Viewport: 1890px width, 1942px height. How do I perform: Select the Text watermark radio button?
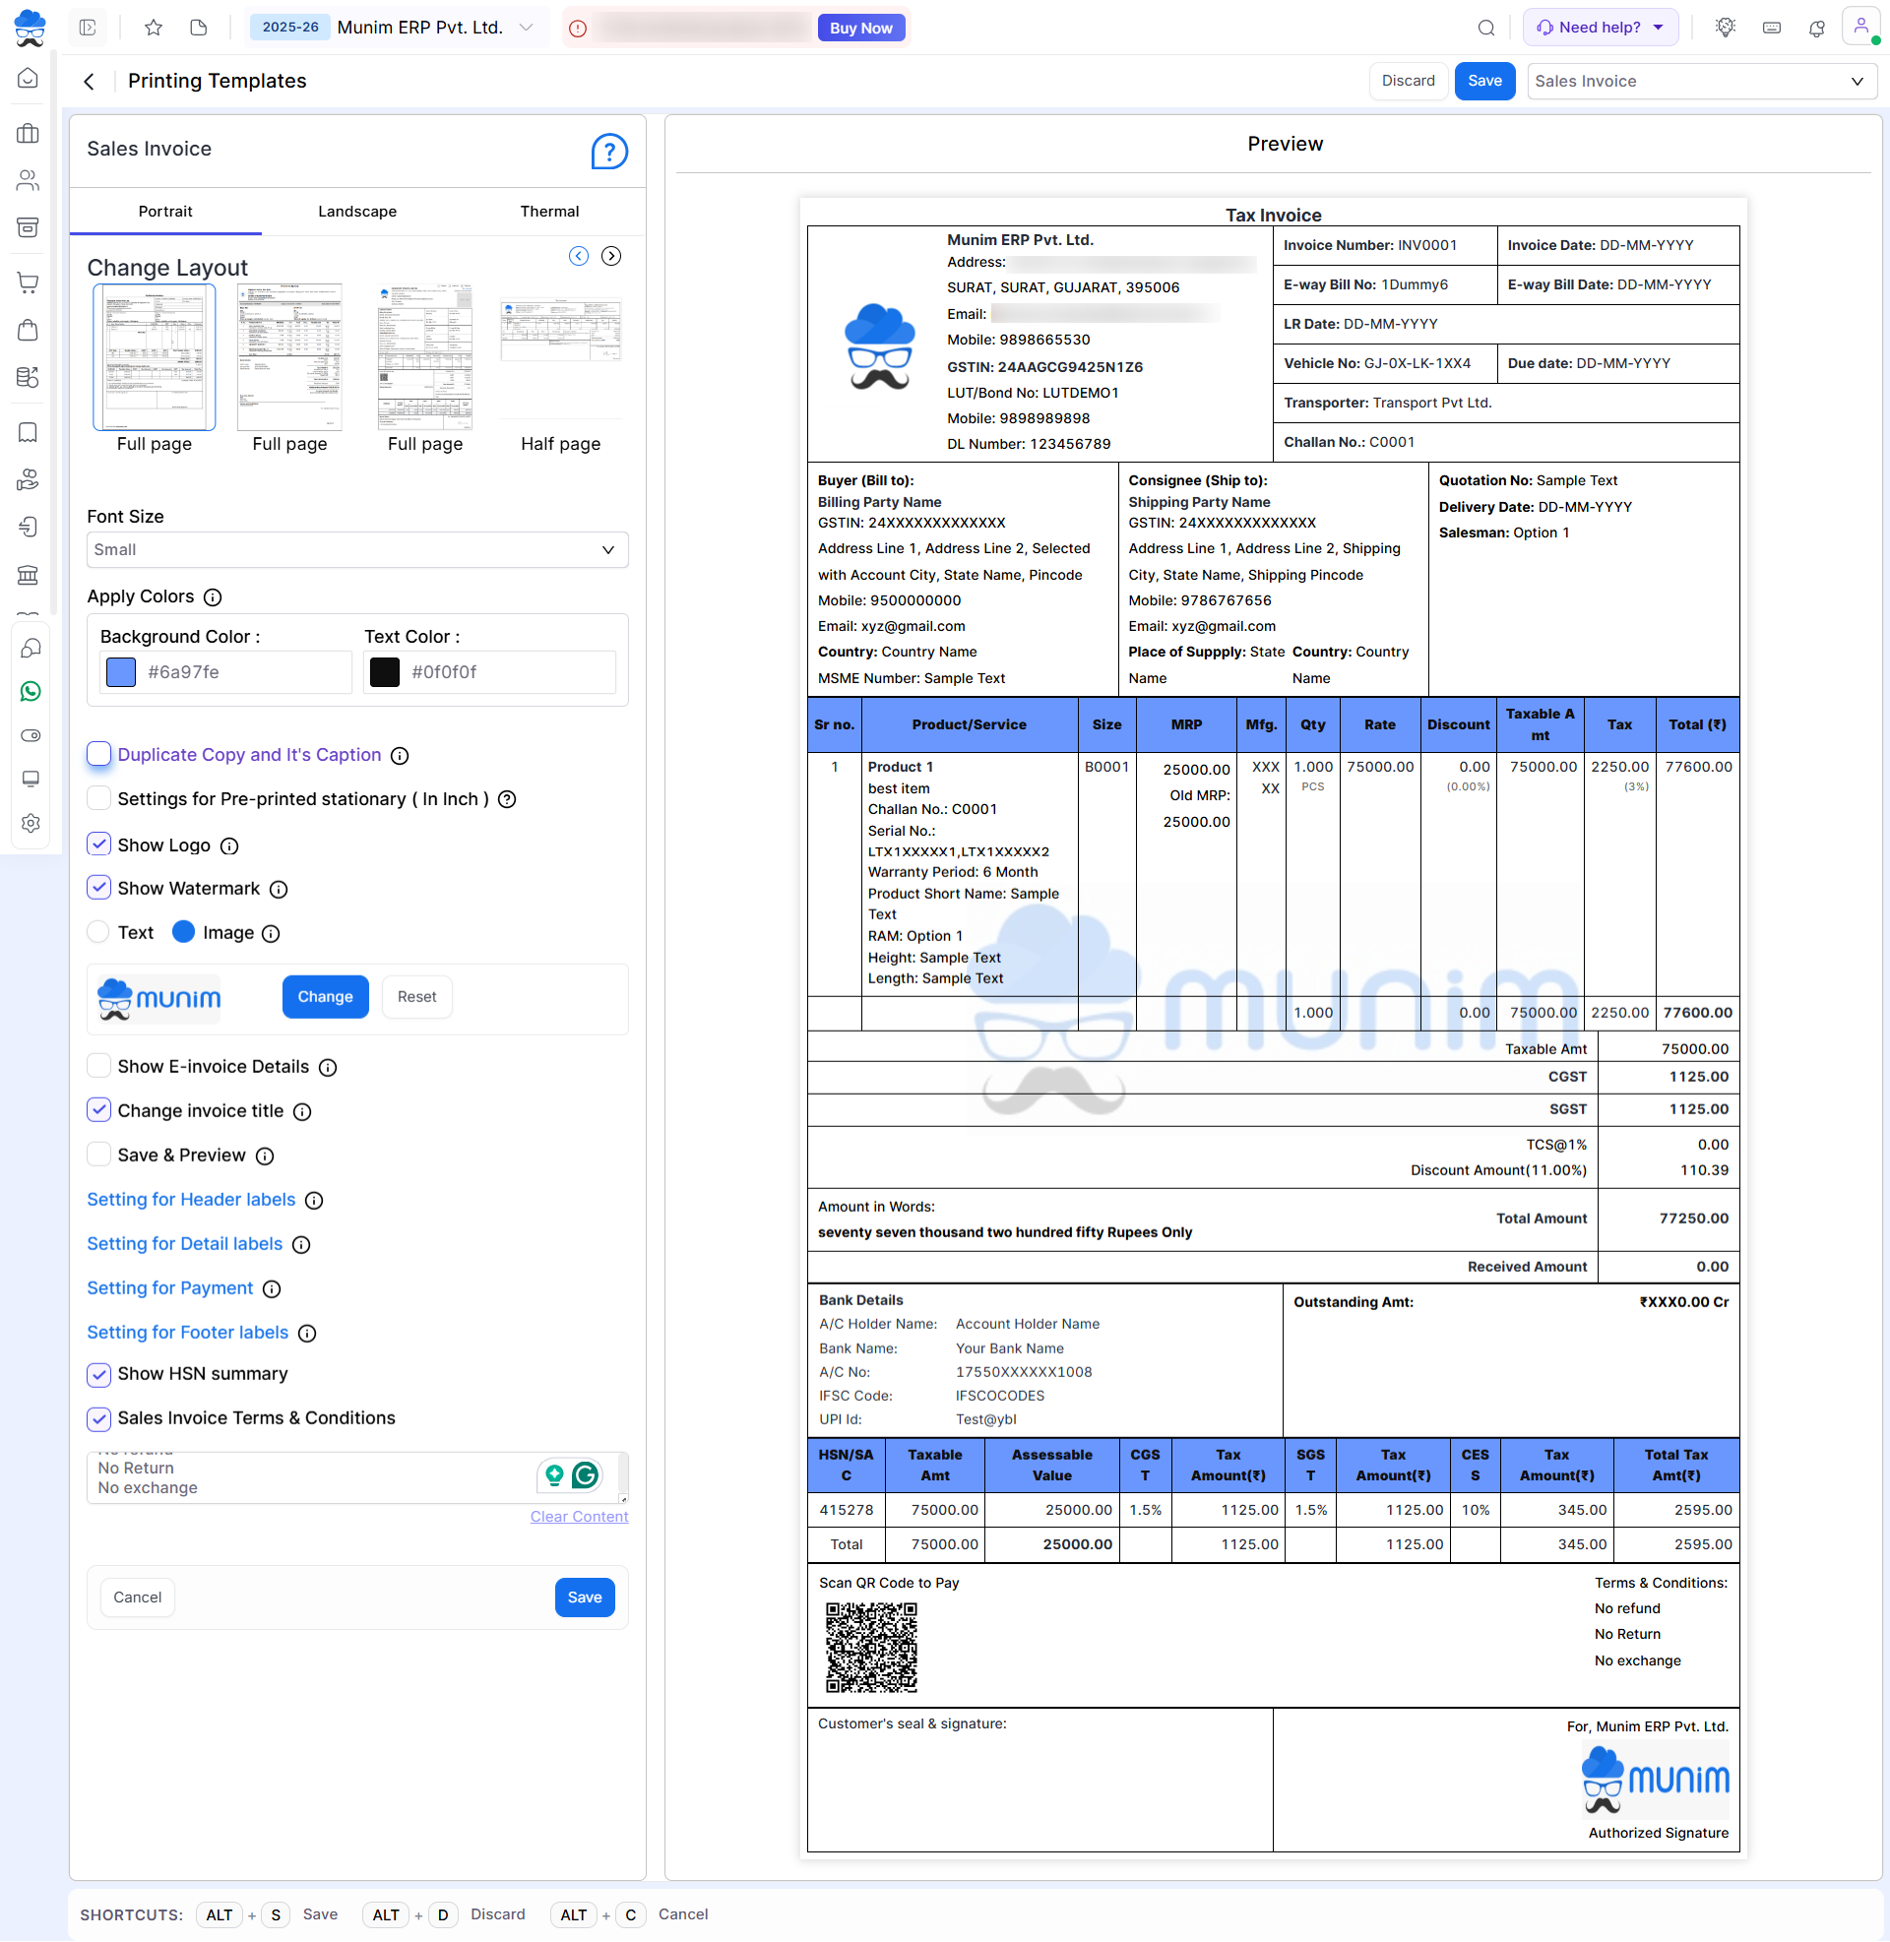[x=98, y=932]
